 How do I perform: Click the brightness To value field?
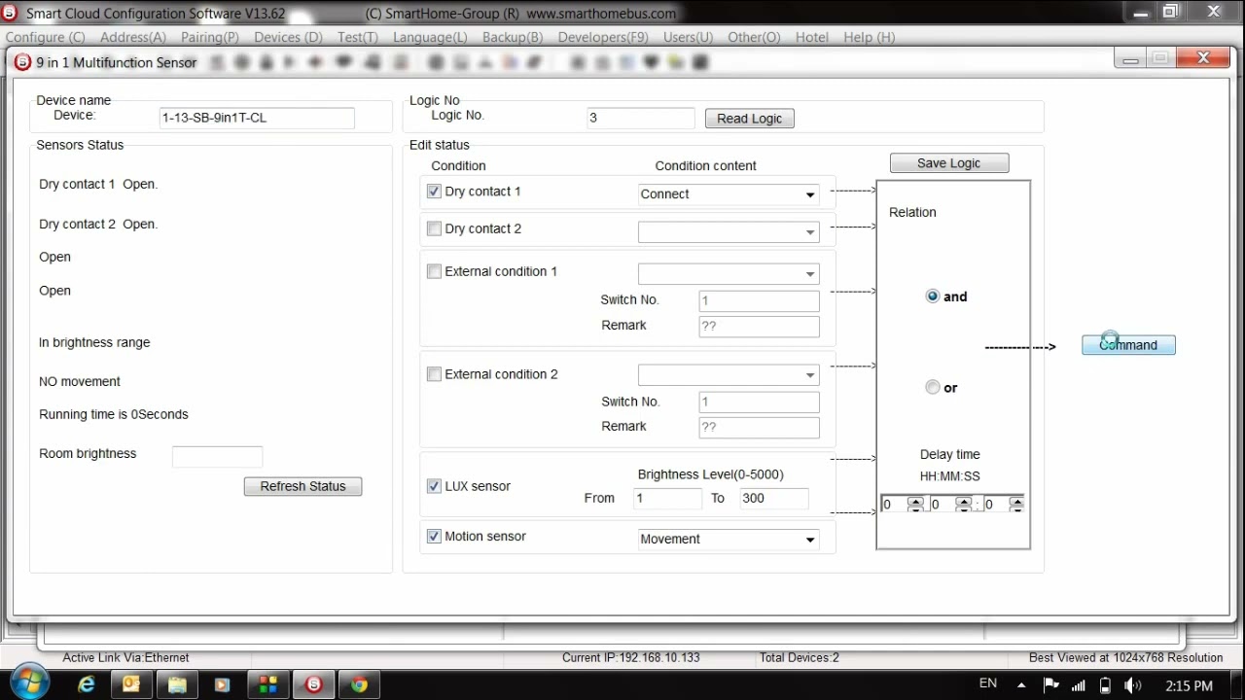tap(773, 498)
